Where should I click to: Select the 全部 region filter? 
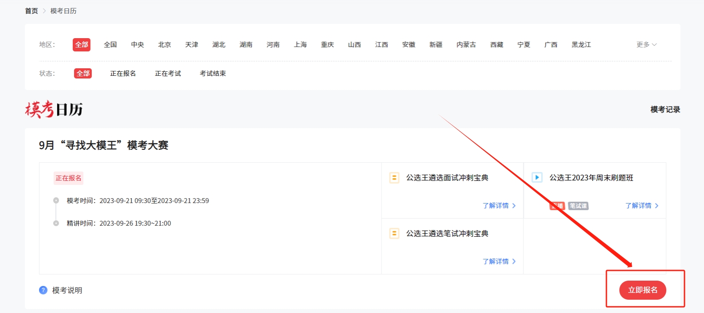82,45
